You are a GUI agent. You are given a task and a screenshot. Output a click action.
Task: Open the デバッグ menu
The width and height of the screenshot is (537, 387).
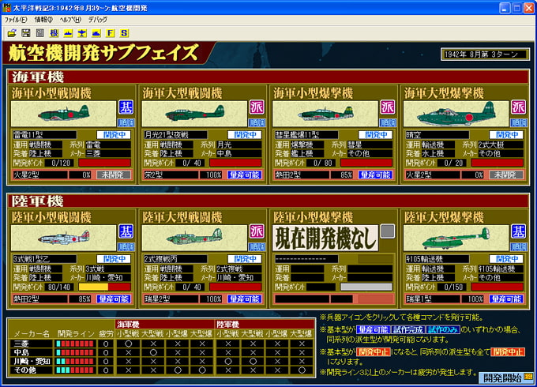tap(98, 20)
